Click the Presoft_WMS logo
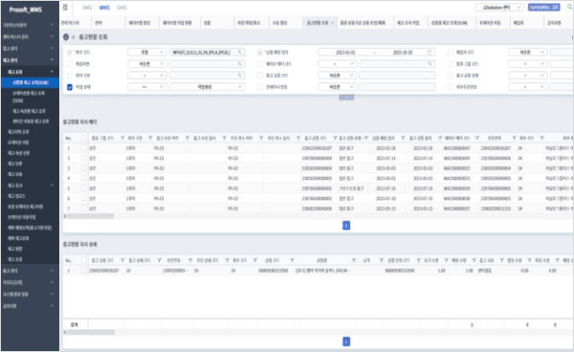574x352 pixels. pos(26,10)
